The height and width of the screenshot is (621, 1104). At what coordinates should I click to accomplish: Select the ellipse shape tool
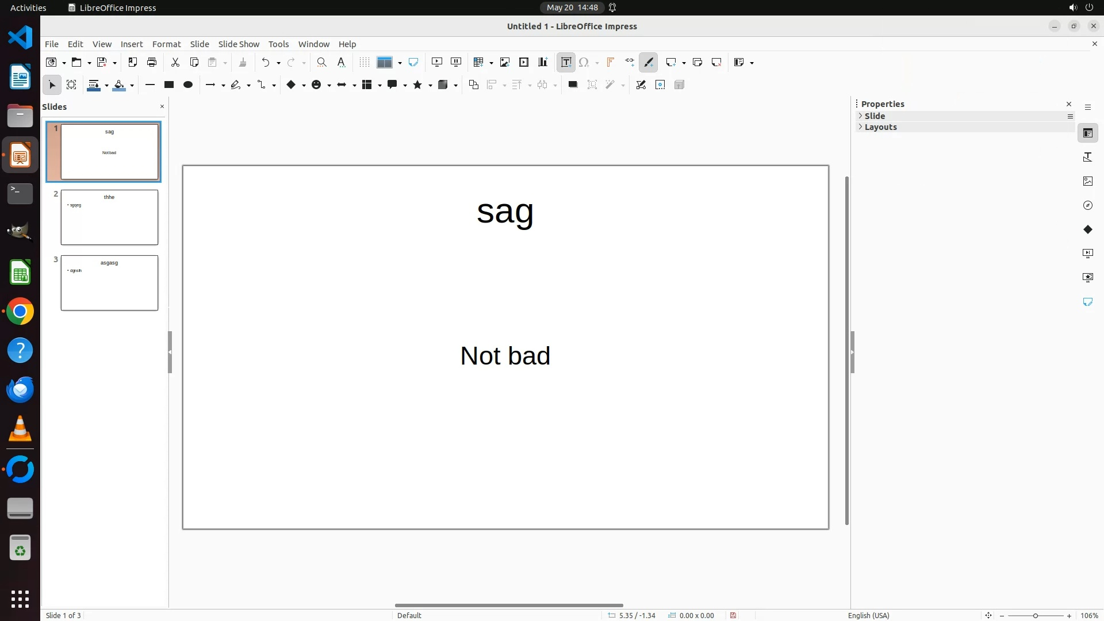[x=188, y=85]
